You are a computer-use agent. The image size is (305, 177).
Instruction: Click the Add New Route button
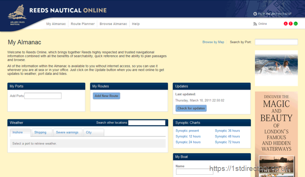[106, 96]
